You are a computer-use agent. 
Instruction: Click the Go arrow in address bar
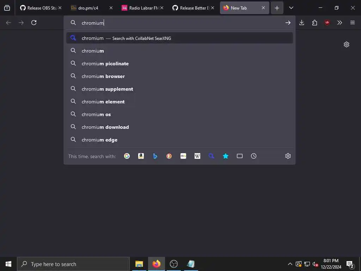(288, 23)
